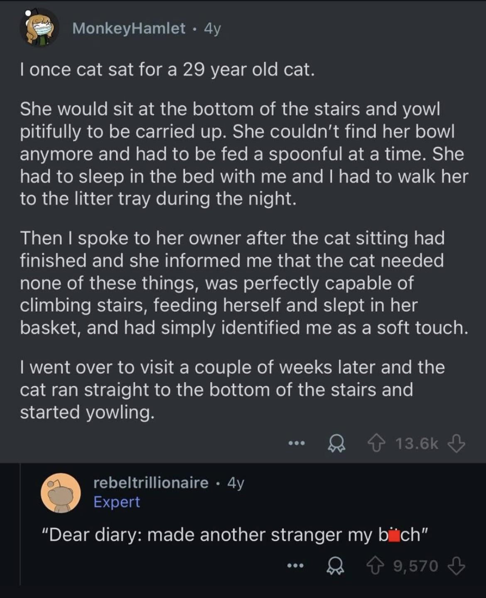This screenshot has width=486, height=598.
Task: Award rebeltrillionaire's reply
Action: click(x=336, y=566)
